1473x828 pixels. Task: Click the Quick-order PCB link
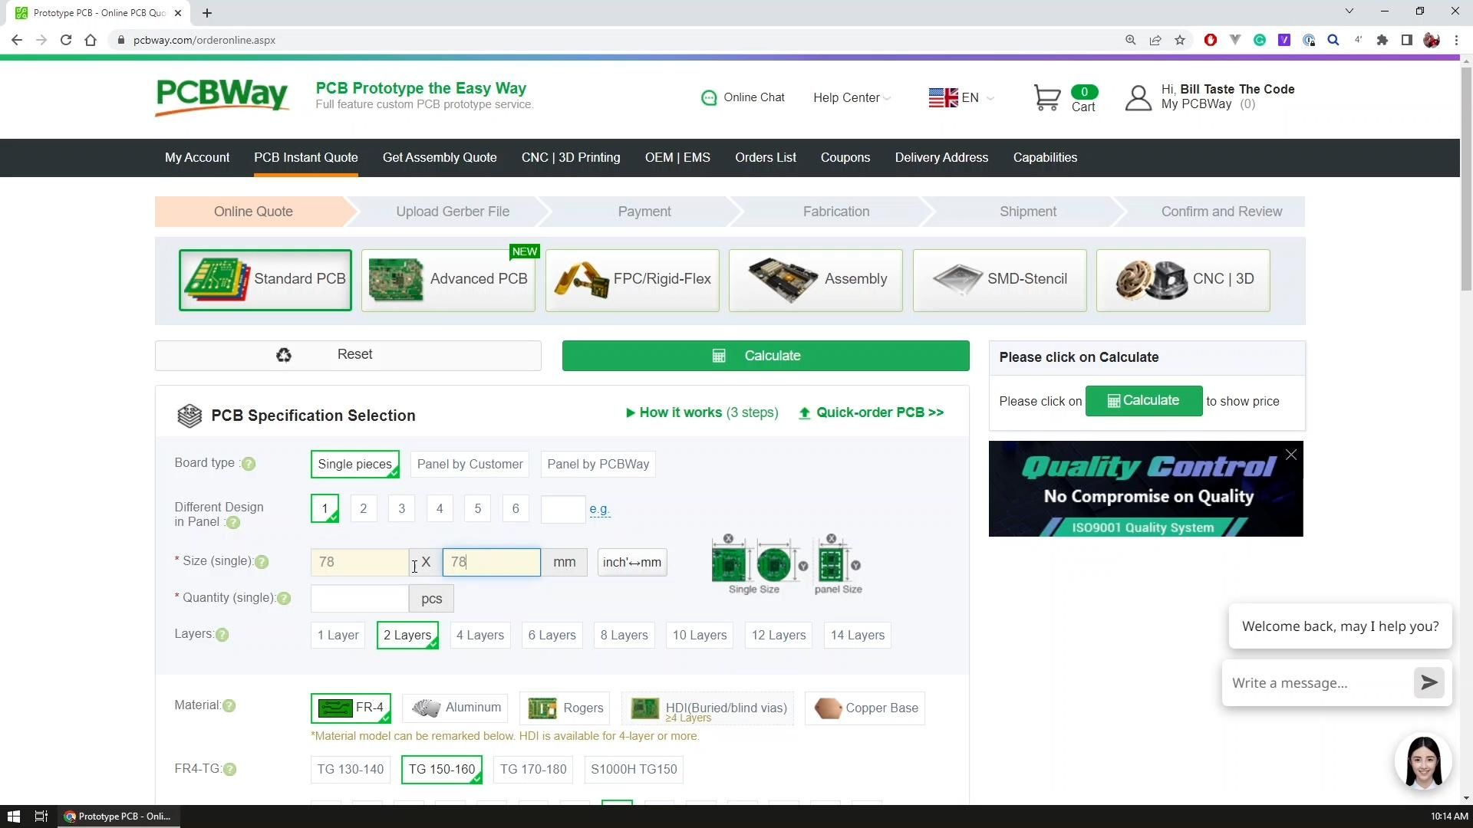tap(872, 412)
